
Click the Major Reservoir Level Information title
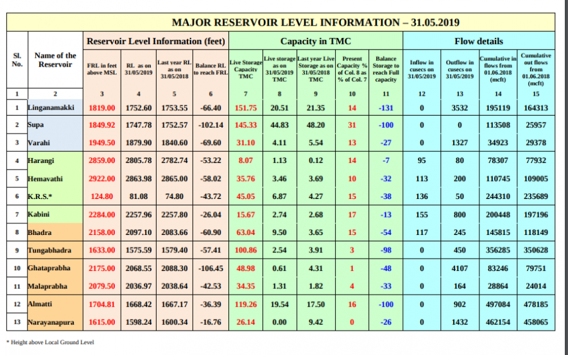[315, 22]
